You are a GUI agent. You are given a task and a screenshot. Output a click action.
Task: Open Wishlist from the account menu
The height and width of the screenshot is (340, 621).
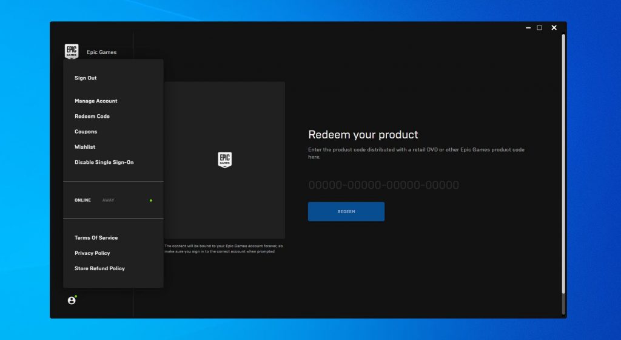[x=85, y=147]
